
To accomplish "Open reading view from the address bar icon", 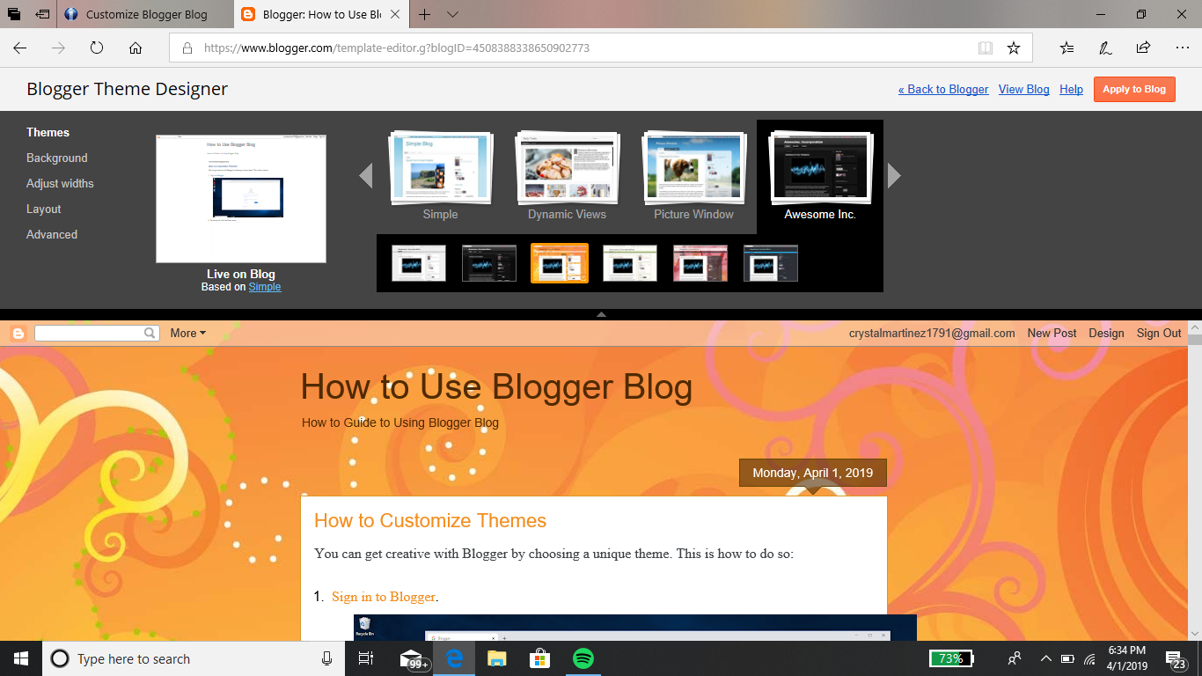I will coord(986,48).
